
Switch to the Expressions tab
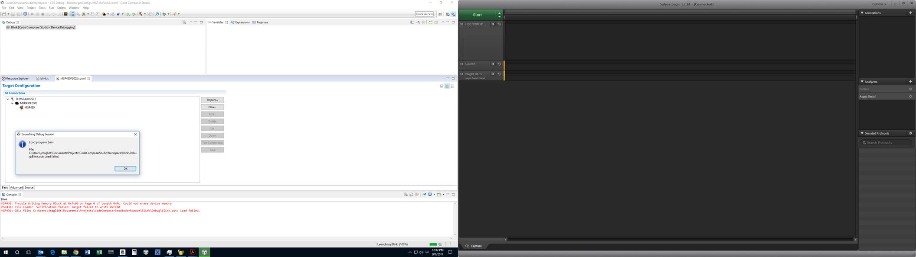click(x=240, y=22)
